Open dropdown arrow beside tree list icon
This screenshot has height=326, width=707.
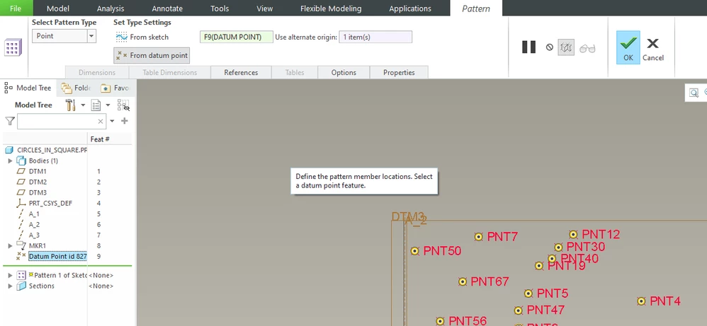click(108, 105)
